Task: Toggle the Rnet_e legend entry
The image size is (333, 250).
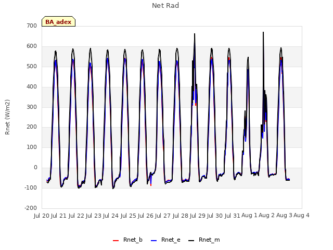Action: 165,240
